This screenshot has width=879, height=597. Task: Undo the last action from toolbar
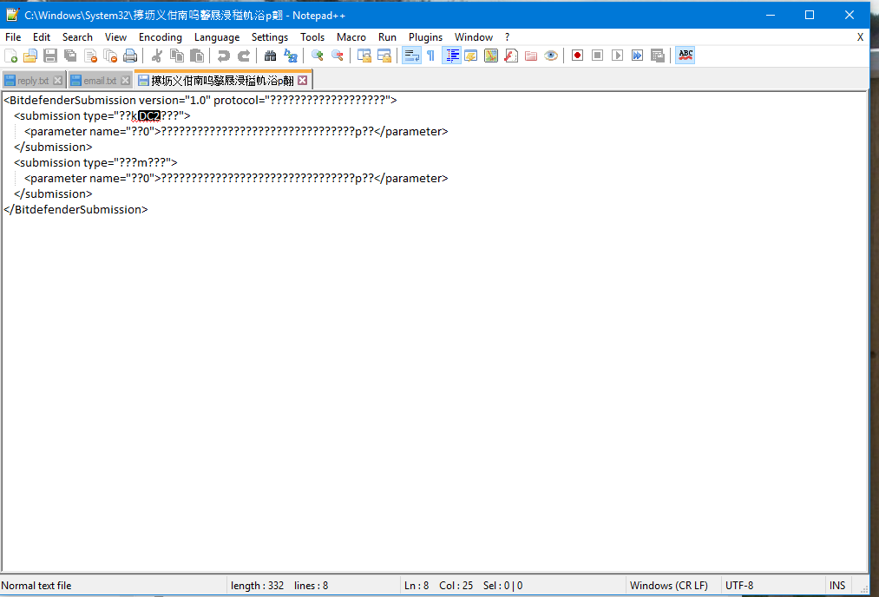[x=224, y=56]
